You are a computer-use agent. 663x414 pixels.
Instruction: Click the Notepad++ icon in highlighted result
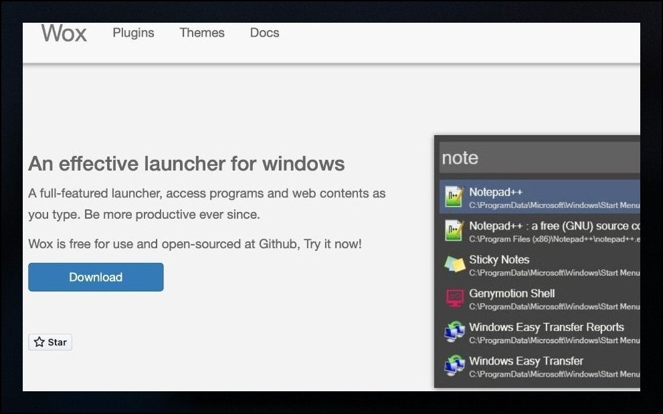[x=454, y=197]
